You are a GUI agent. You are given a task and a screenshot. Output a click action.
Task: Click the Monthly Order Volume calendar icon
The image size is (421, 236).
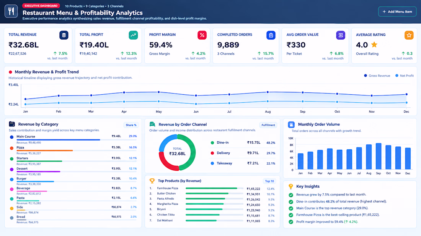291,124
